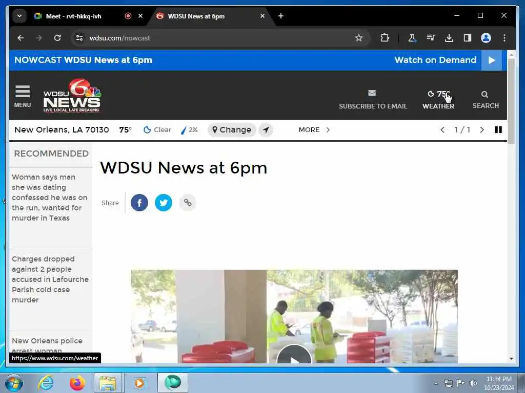Screen dimensions: 525x393
Task: Open the Extensions puzzle icon
Action: pos(385,38)
